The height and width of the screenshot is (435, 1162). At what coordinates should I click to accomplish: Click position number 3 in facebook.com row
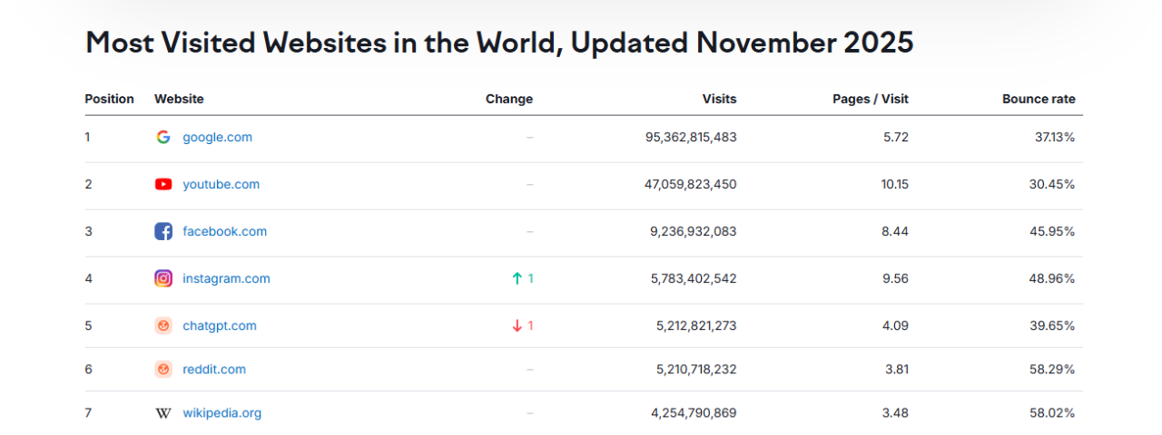pyautogui.click(x=88, y=231)
